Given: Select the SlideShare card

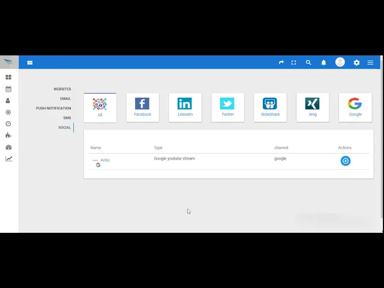Looking at the screenshot, I should [270, 107].
